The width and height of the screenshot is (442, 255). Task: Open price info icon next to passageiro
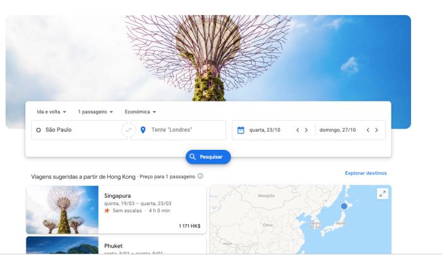click(200, 176)
